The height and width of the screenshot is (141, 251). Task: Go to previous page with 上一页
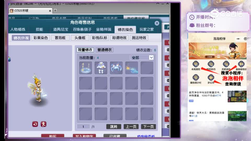pyautogui.click(x=131, y=127)
